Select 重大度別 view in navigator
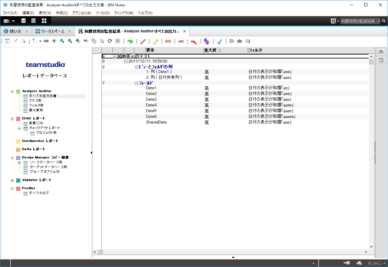The image size is (388, 267). pyautogui.click(x=36, y=110)
